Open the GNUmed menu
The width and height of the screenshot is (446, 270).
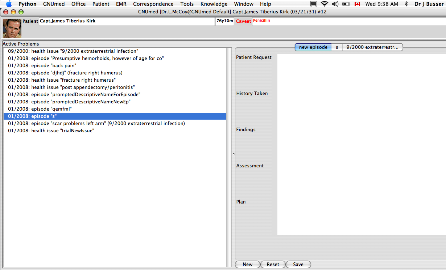tap(54, 4)
